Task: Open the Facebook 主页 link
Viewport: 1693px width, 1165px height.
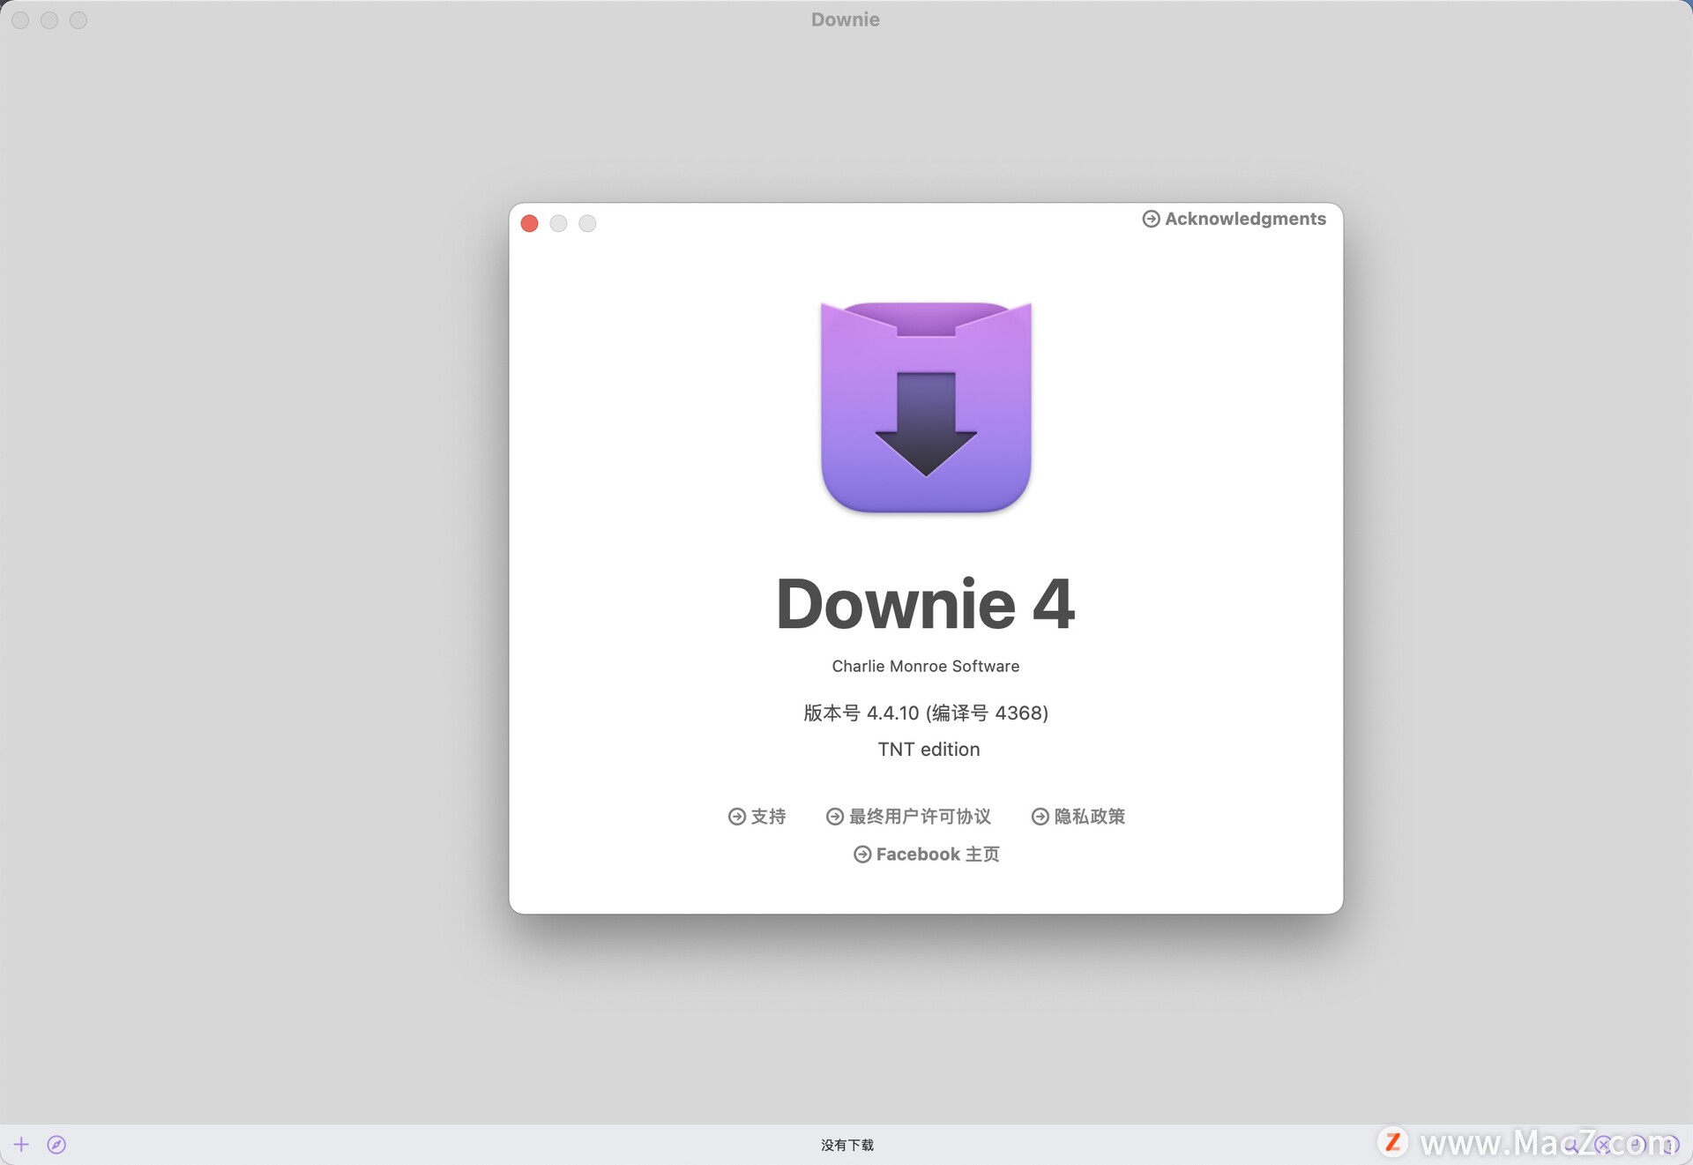Action: click(927, 855)
